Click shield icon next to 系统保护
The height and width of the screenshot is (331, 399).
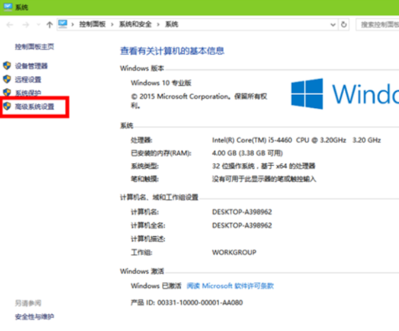coord(7,92)
